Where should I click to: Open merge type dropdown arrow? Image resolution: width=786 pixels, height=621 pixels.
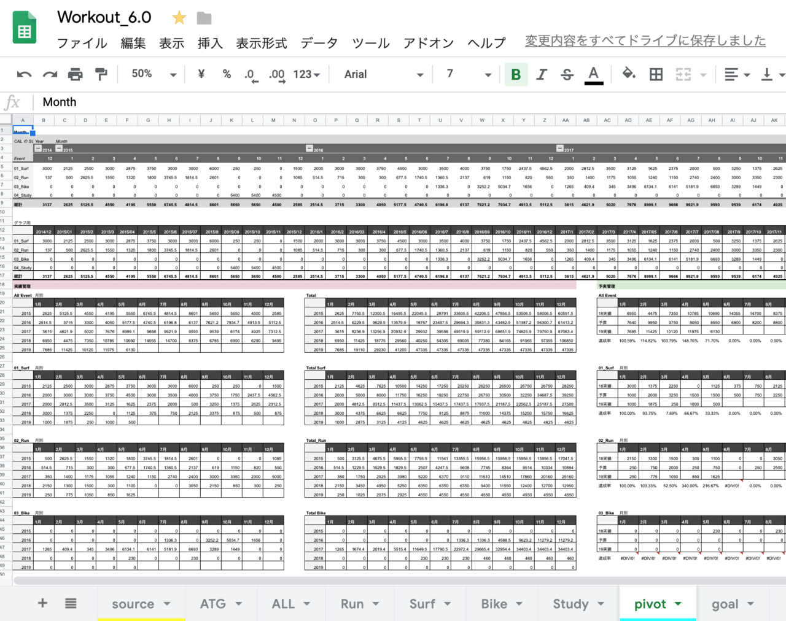703,75
